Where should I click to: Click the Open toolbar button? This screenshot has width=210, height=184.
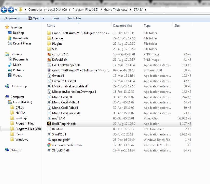(34, 18)
